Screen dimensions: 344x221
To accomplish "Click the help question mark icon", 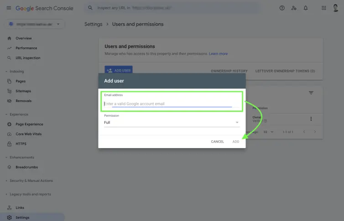I will [x=282, y=8].
